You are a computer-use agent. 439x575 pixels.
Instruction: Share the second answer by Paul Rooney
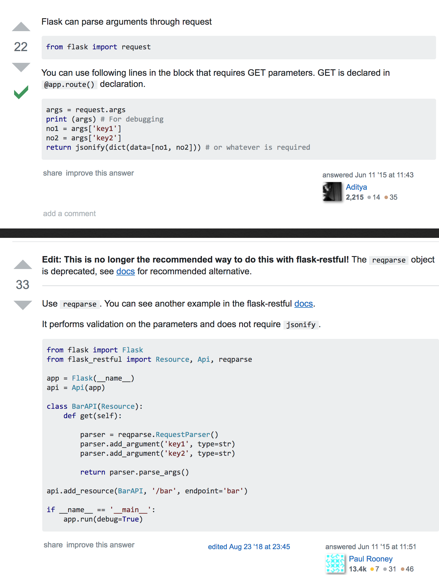53,545
